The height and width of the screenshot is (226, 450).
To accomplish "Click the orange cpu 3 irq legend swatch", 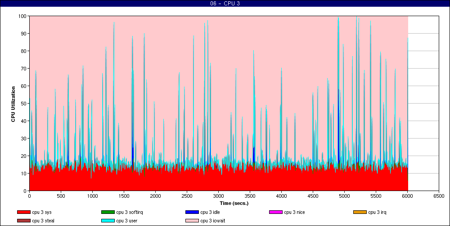I will (360, 212).
